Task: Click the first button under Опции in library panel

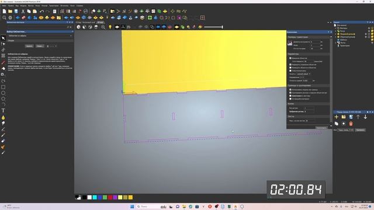Action: tap(29, 46)
